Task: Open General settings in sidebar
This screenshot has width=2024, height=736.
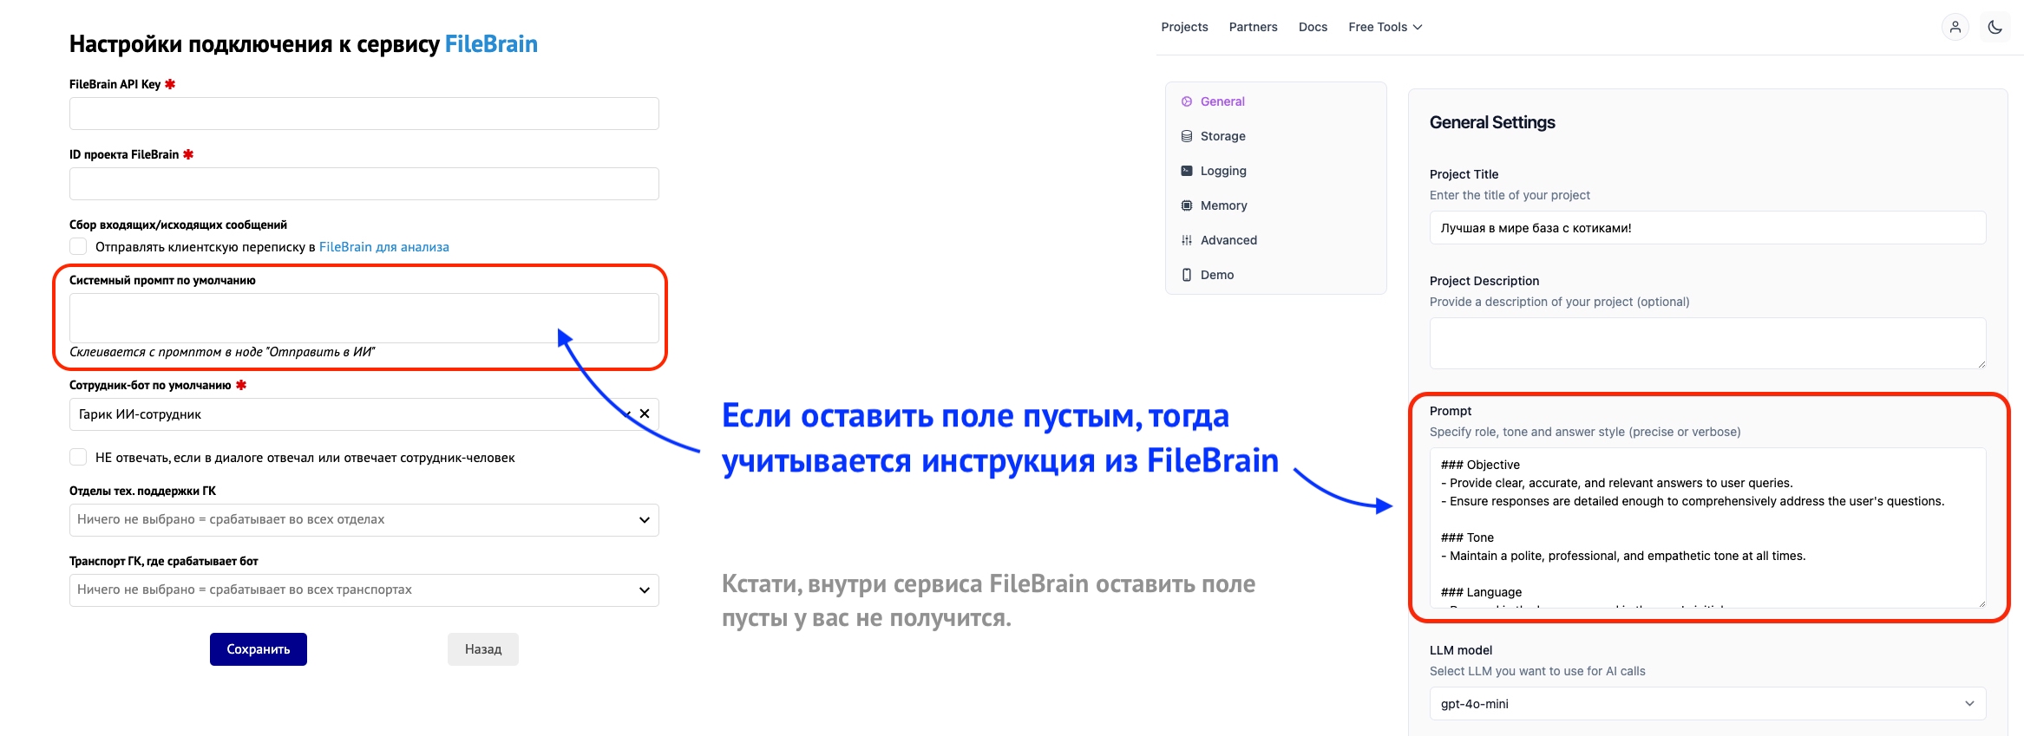Action: (x=1222, y=101)
